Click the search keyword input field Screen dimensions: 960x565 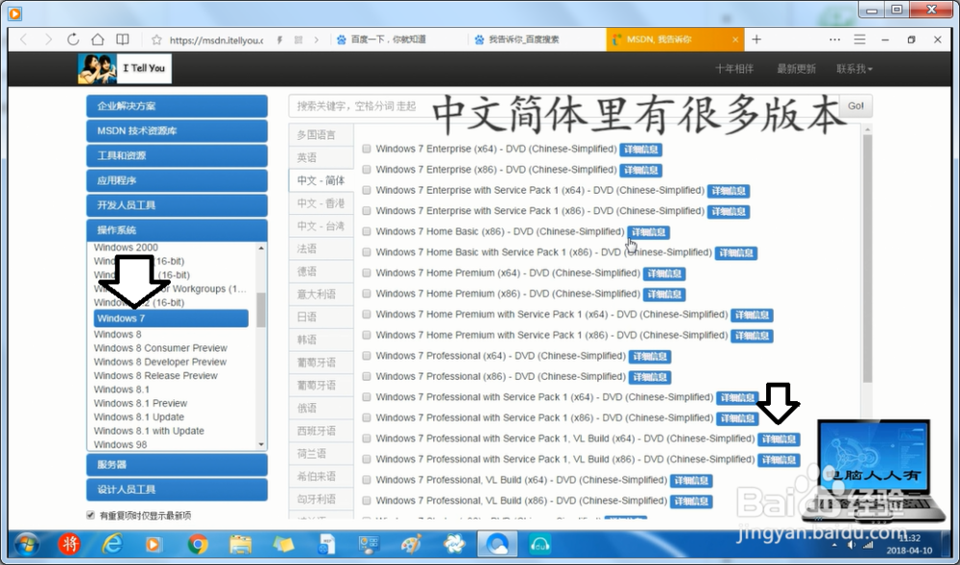[x=564, y=106]
